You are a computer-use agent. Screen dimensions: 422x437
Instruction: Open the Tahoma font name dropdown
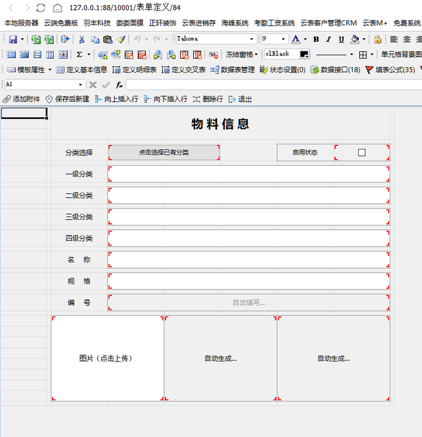point(251,39)
